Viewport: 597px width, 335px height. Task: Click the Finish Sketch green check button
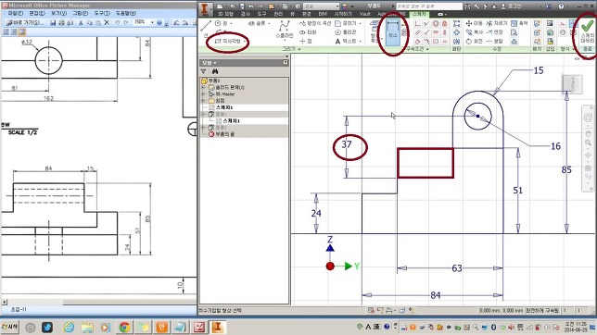588,32
